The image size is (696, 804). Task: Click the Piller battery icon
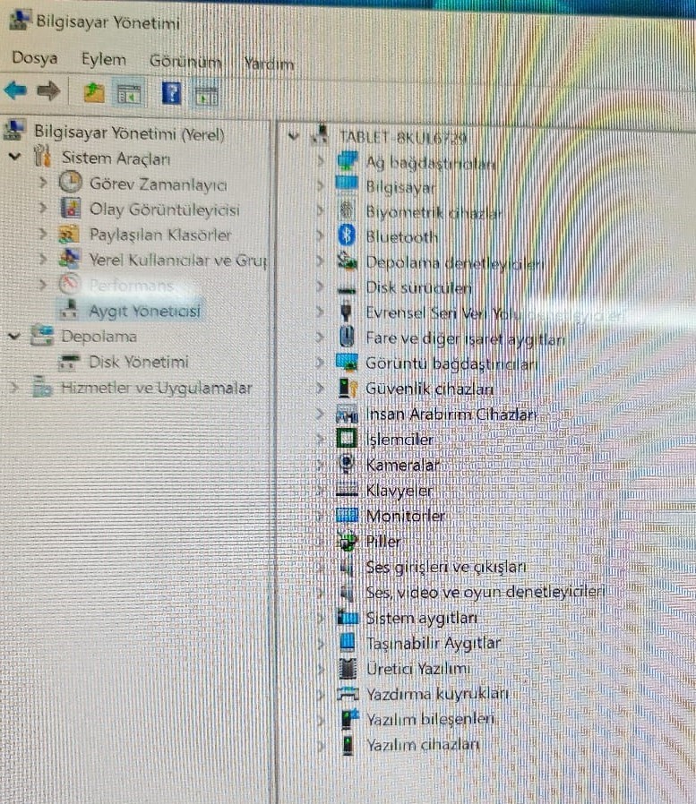click(x=347, y=541)
